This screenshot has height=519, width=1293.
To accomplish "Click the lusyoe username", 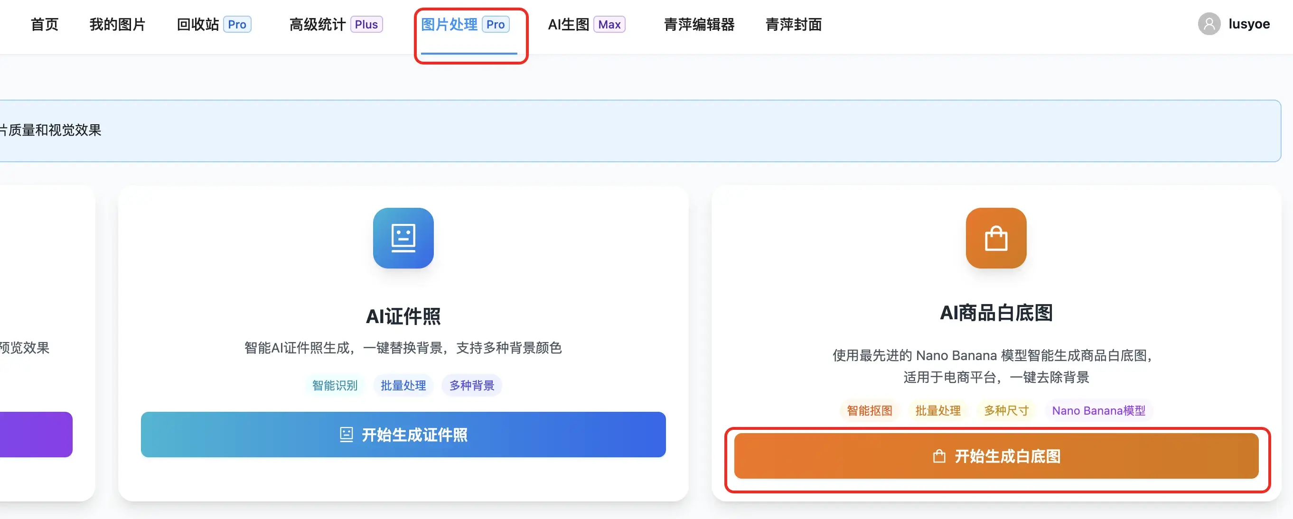I will [1249, 24].
